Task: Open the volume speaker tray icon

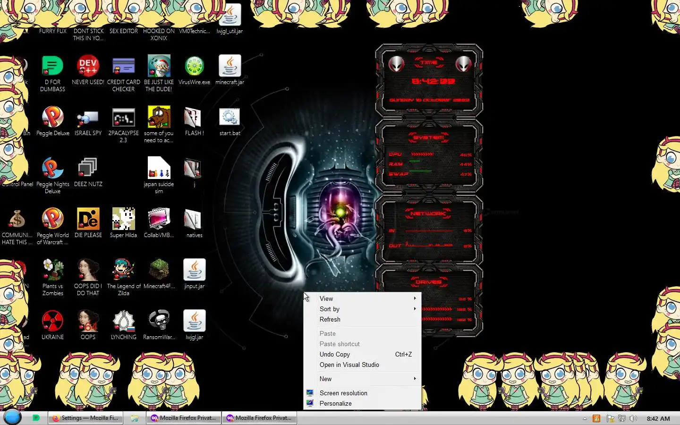Action: [633, 418]
